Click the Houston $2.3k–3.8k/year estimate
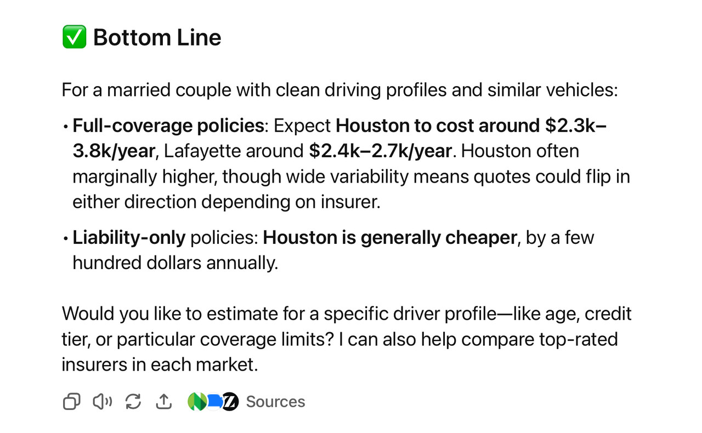Viewport: 702px width, 433px height. coord(339,138)
